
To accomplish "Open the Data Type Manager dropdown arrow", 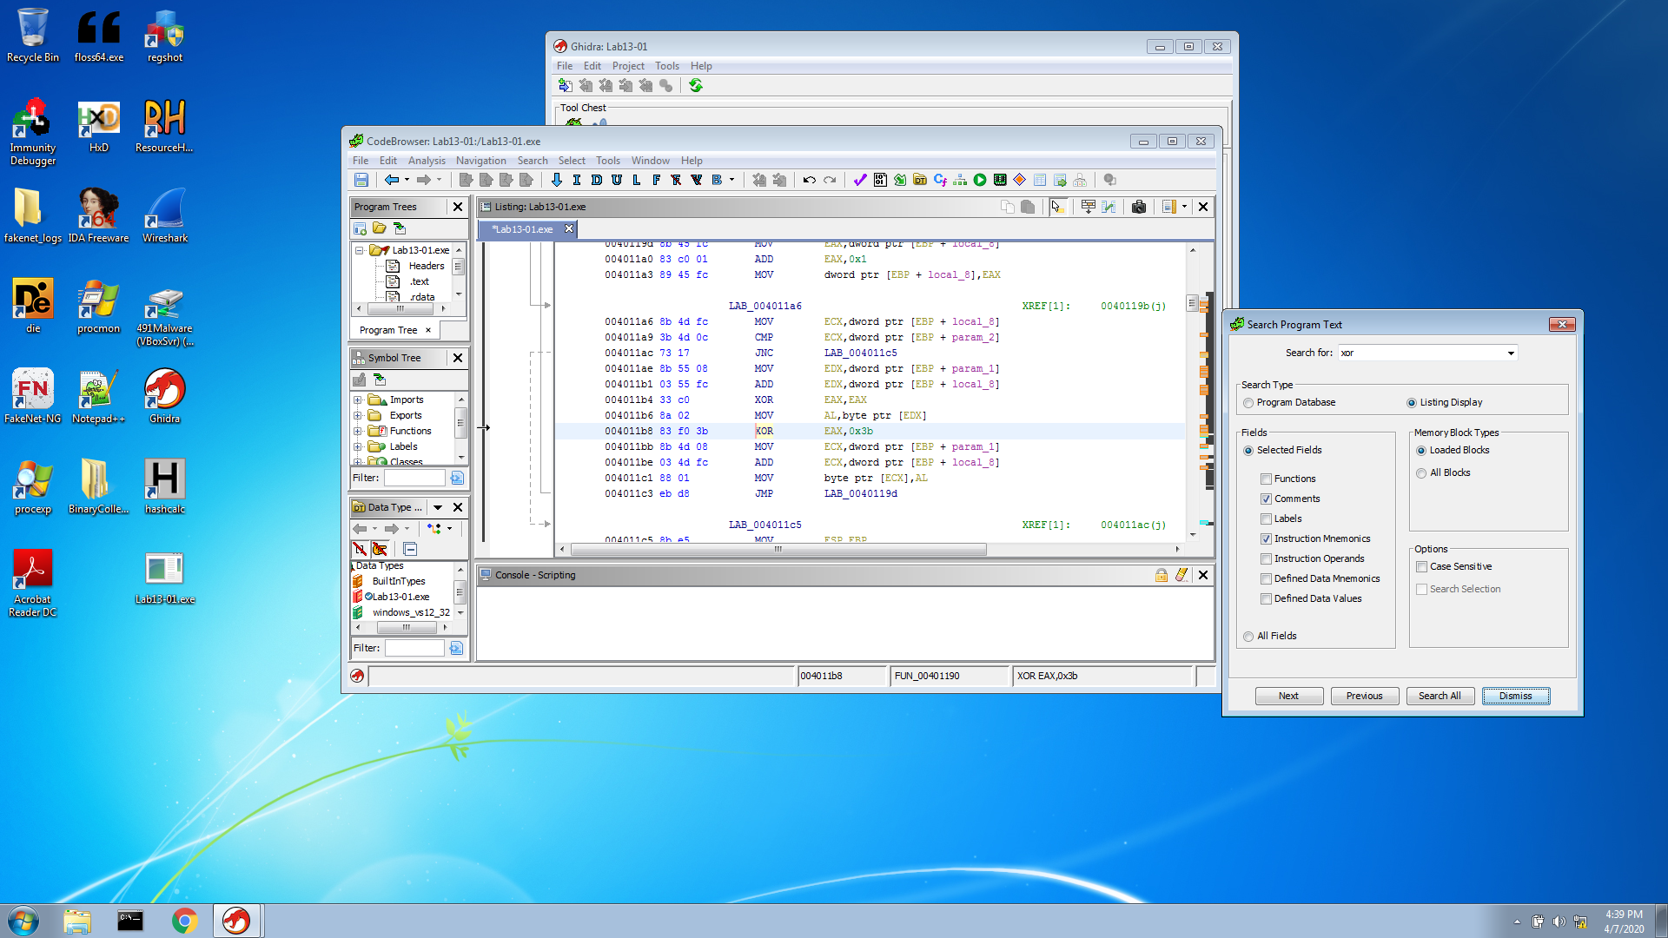I will 438,507.
